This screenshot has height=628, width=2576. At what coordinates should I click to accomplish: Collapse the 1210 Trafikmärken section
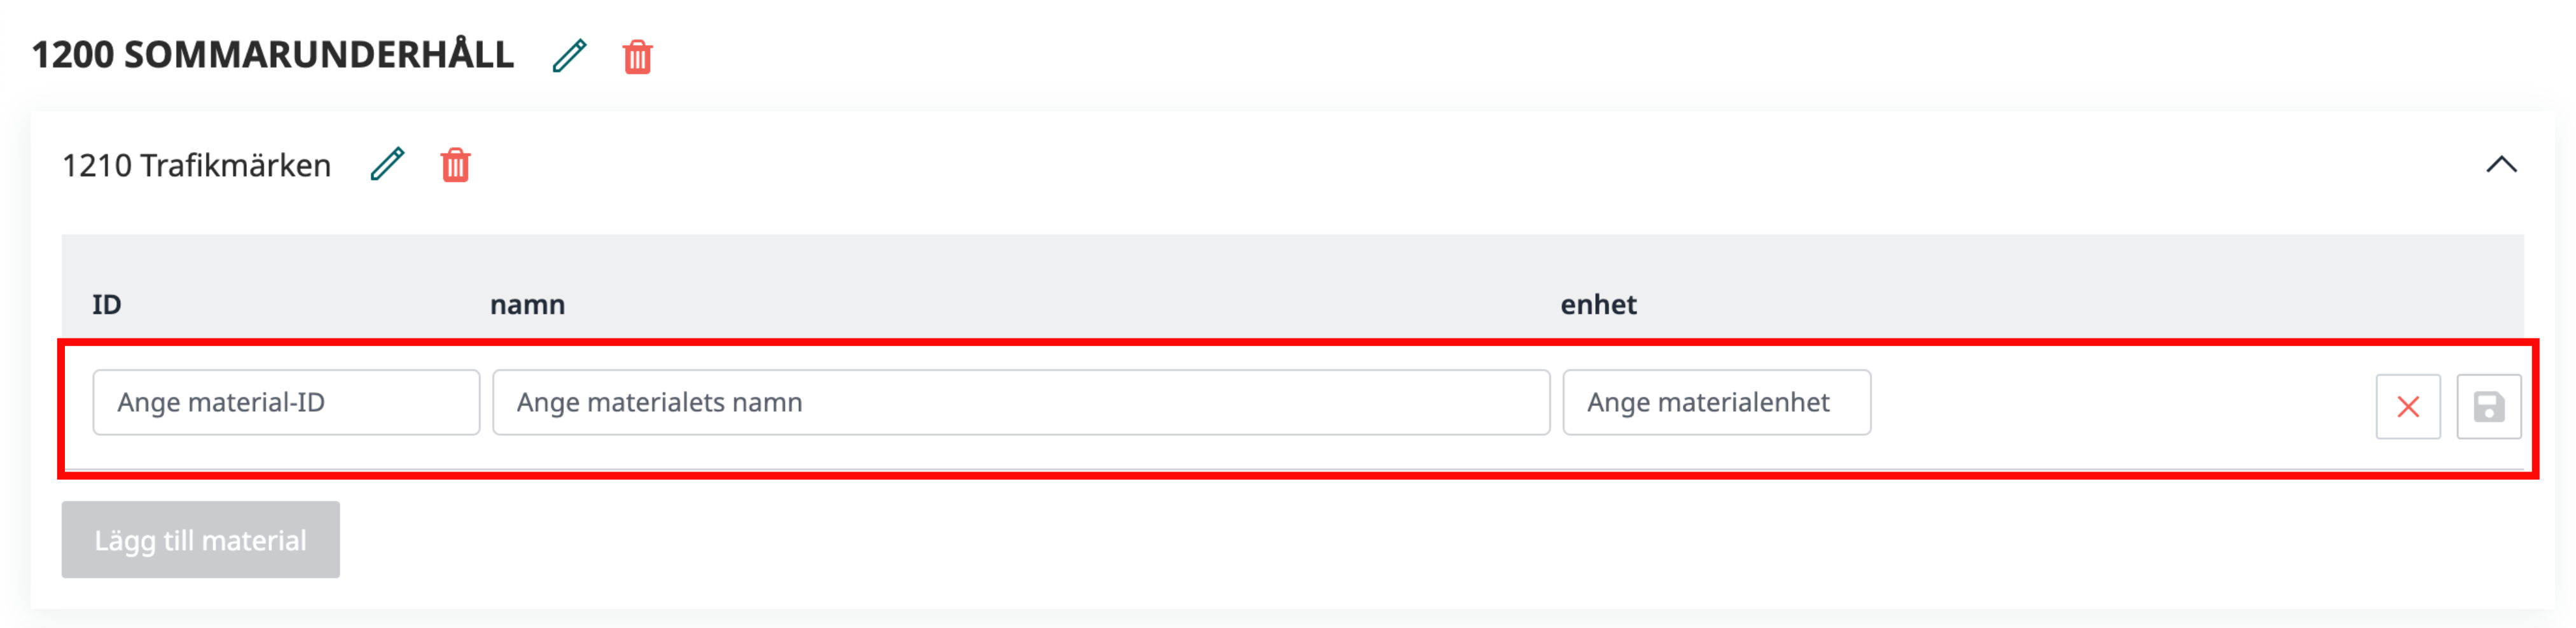click(x=2500, y=165)
